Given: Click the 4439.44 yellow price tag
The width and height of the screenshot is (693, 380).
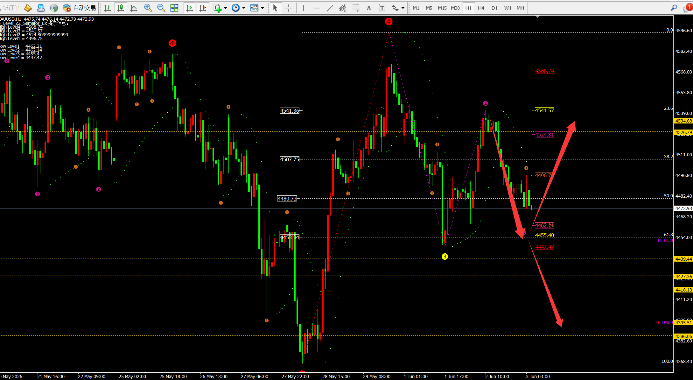Looking at the screenshot, I should [683, 259].
